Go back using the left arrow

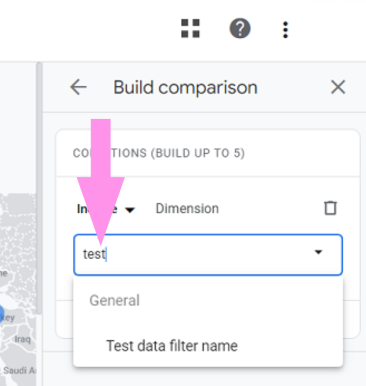pos(78,87)
